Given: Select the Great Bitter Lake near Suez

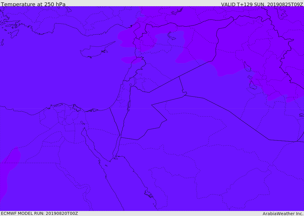Looking at the screenshot, I should [x=83, y=123].
